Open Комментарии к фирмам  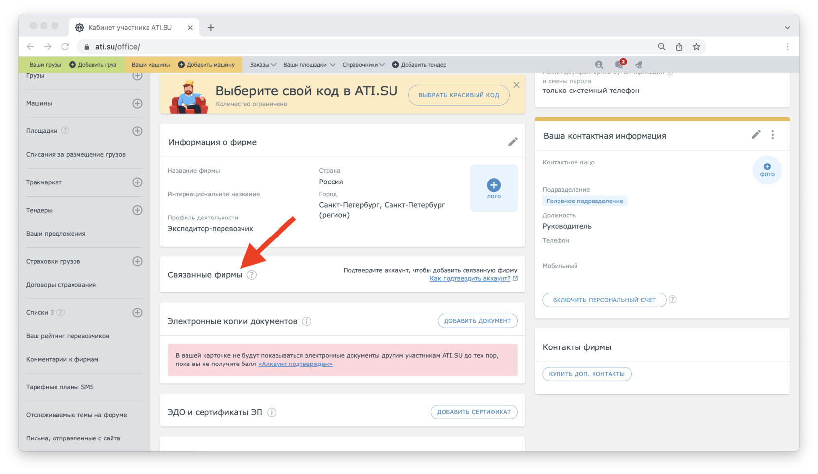pos(62,359)
